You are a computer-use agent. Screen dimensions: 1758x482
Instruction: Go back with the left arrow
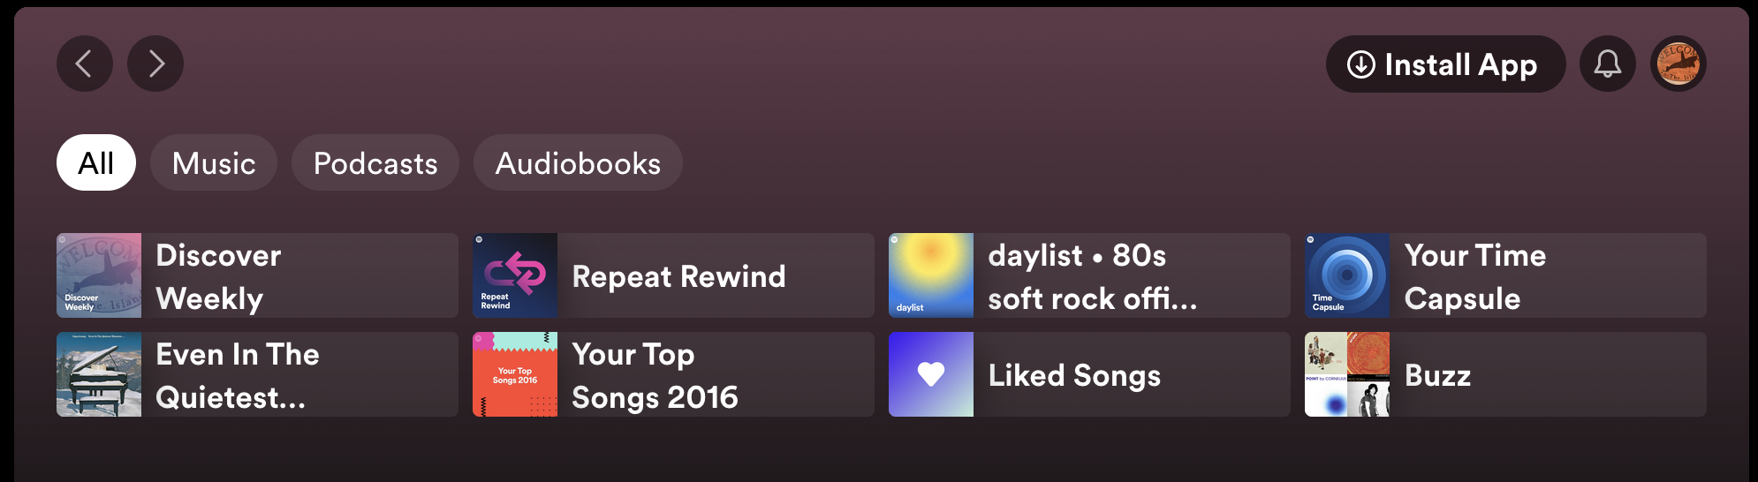point(84,64)
